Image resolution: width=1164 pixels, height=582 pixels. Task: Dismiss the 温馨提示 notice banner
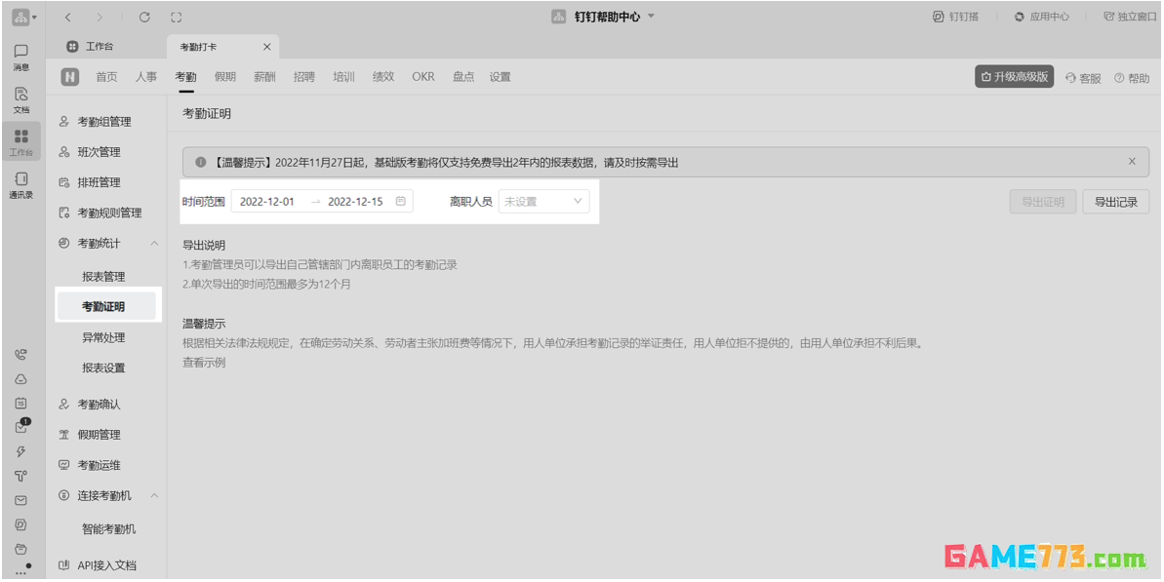click(x=1132, y=162)
